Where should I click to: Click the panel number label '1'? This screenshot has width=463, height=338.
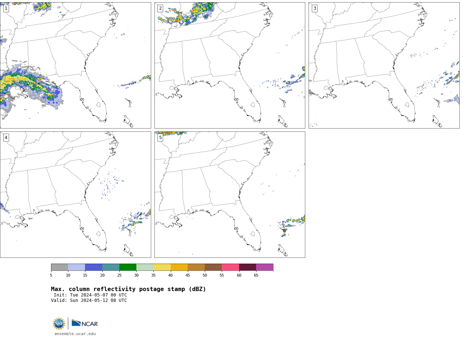[6, 8]
